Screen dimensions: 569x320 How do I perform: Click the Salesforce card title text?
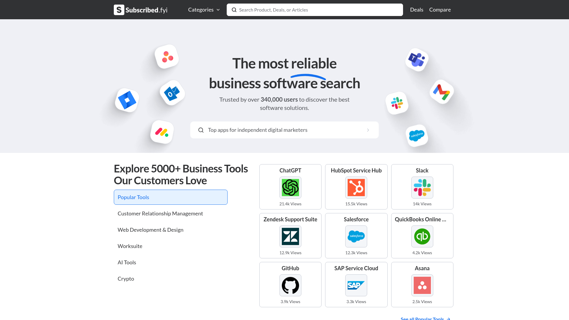356,219
